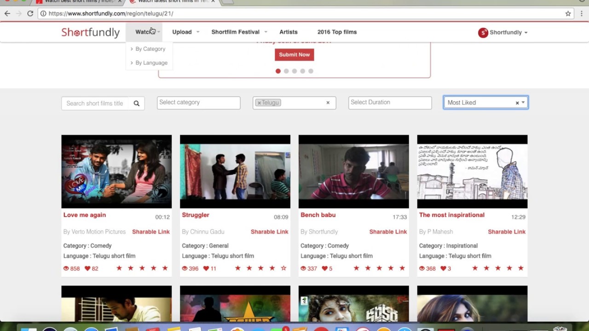The image size is (589, 331).
Task: Like The most inspirational with heart icon
Action: pos(444,268)
